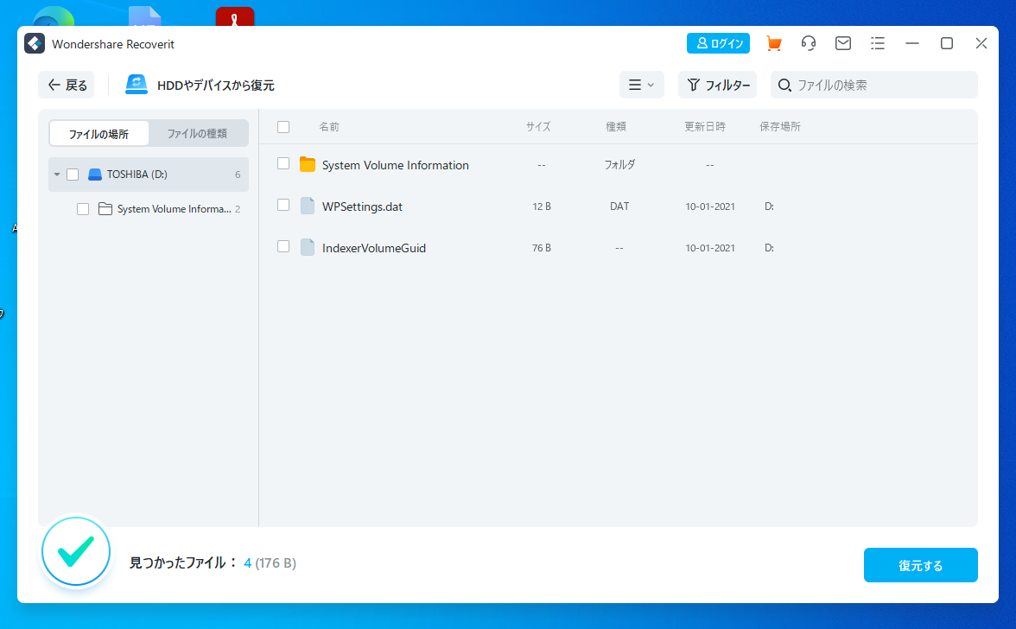This screenshot has height=629, width=1016.
Task: Switch to the ファイルの種類 tab
Action: tap(198, 133)
